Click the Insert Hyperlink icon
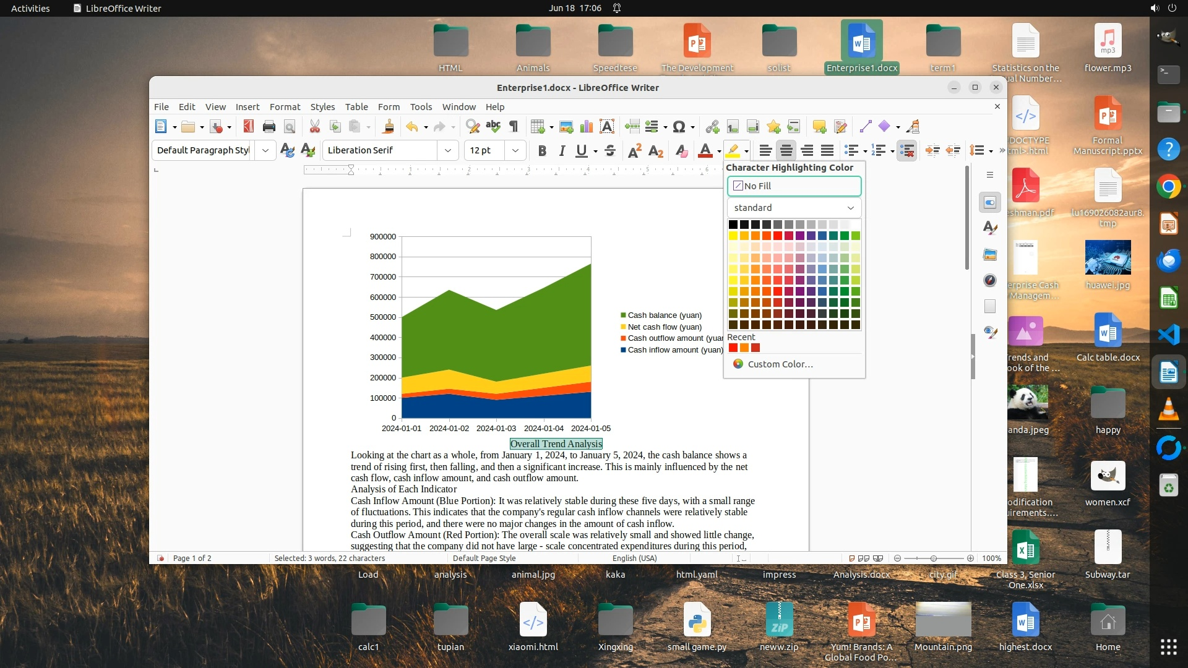Image resolution: width=1188 pixels, height=668 pixels. (x=712, y=127)
